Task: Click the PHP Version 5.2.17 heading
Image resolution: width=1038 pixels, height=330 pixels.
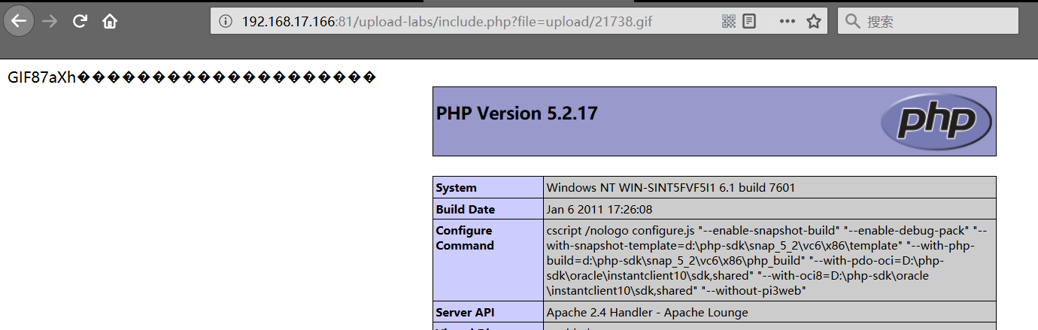Action: pos(517,114)
